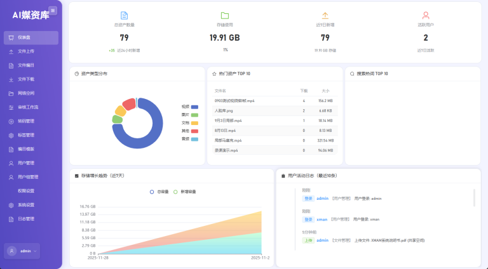Expand the 用户组管理 sidebar group
The image size is (488, 269).
[x=30, y=177]
